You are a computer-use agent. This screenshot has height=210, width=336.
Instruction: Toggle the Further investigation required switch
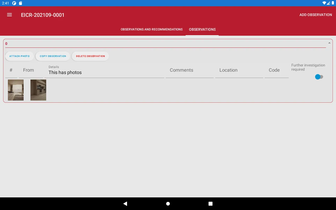[x=319, y=77]
